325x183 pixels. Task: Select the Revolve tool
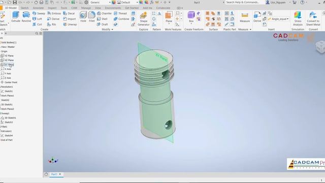click(26, 17)
